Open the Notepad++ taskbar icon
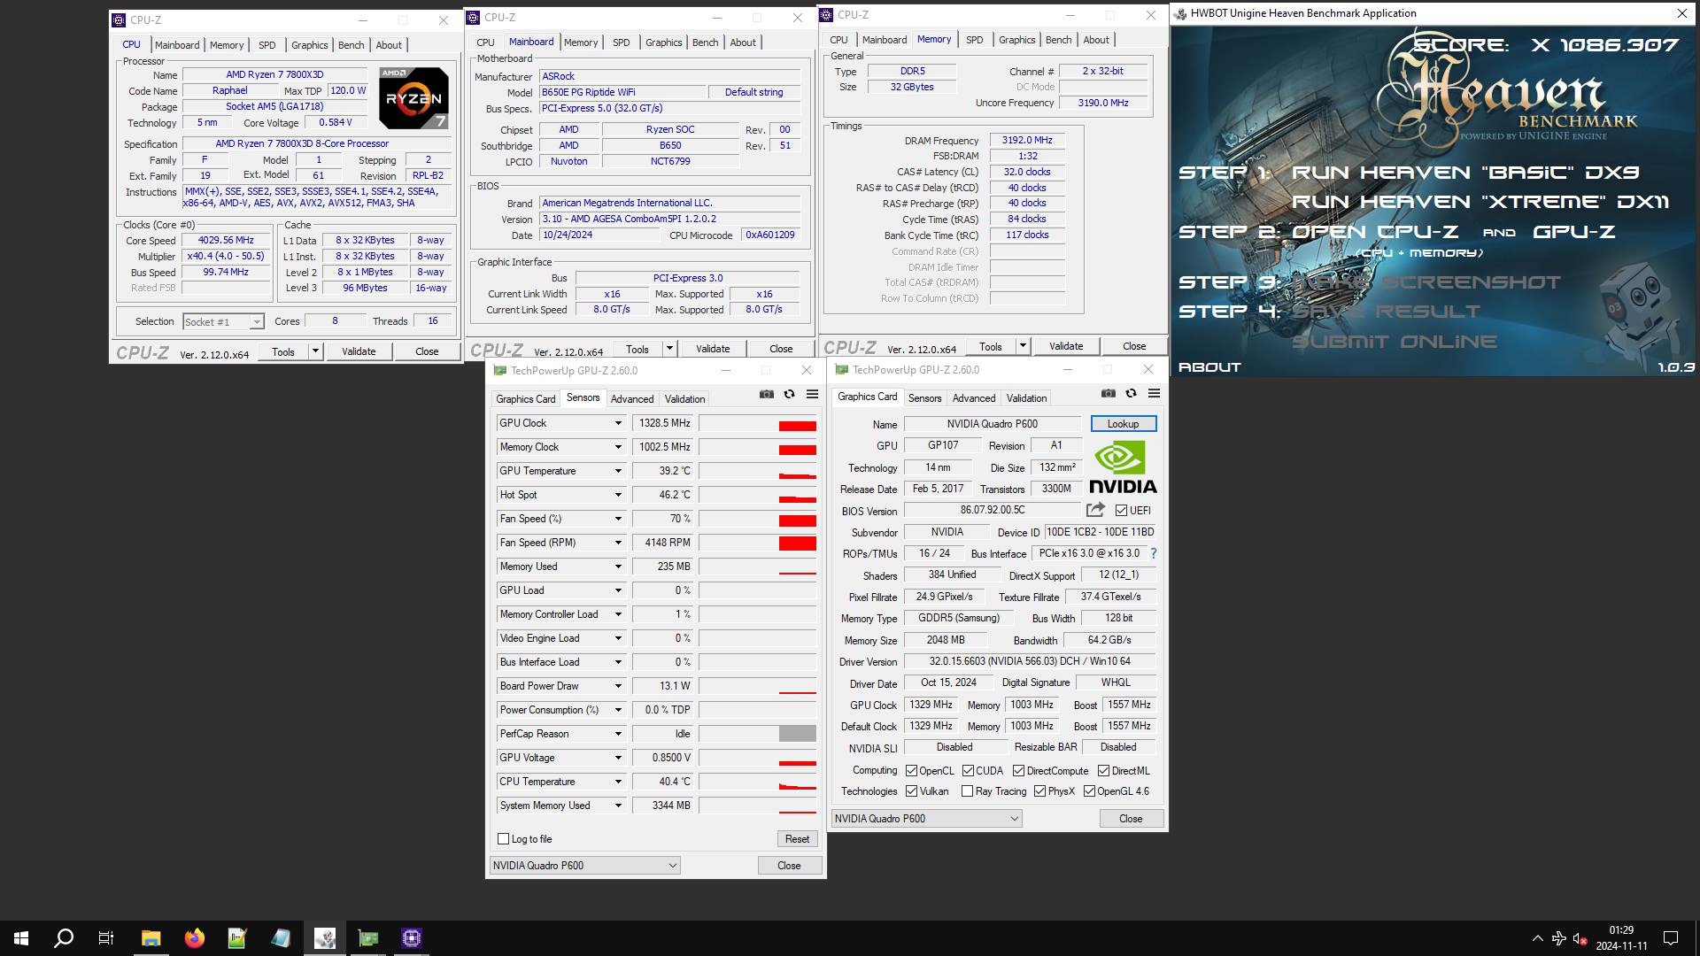Viewport: 1700px width, 956px height. 237,938
